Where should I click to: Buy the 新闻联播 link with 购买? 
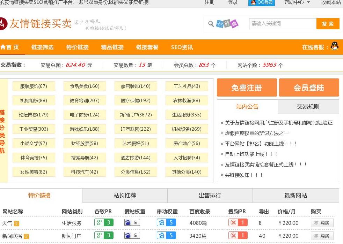[x=322, y=236]
